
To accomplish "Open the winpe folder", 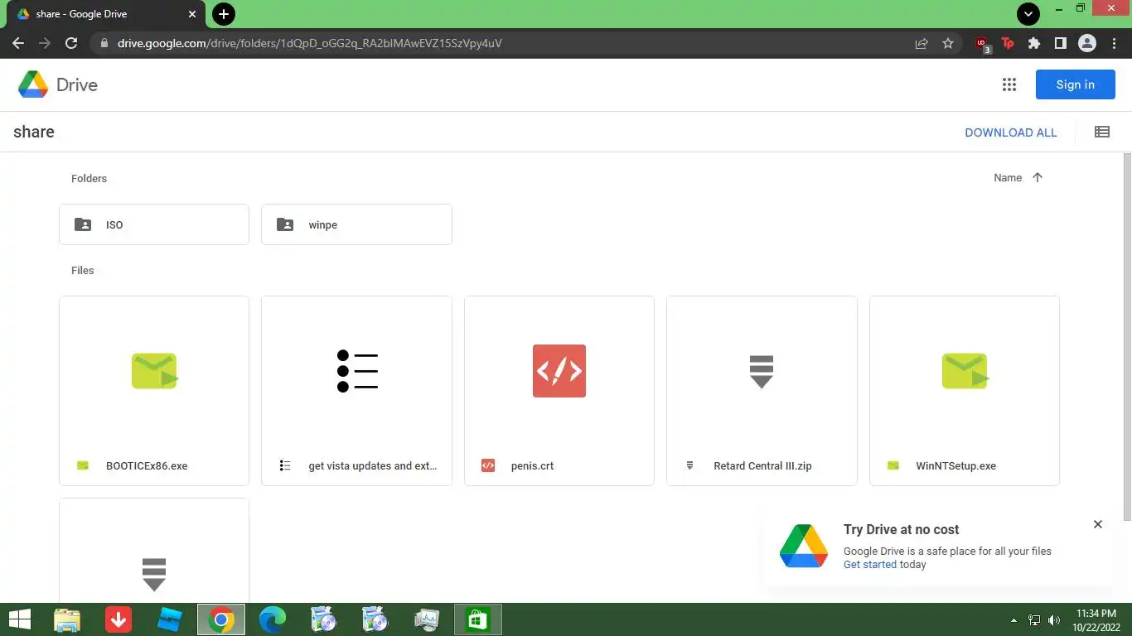I will (x=356, y=224).
